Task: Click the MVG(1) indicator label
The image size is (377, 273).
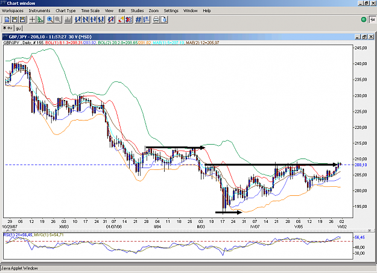Action: (x=49, y=235)
